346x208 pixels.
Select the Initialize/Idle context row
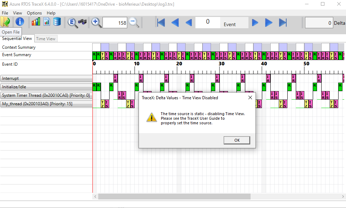coord(46,87)
